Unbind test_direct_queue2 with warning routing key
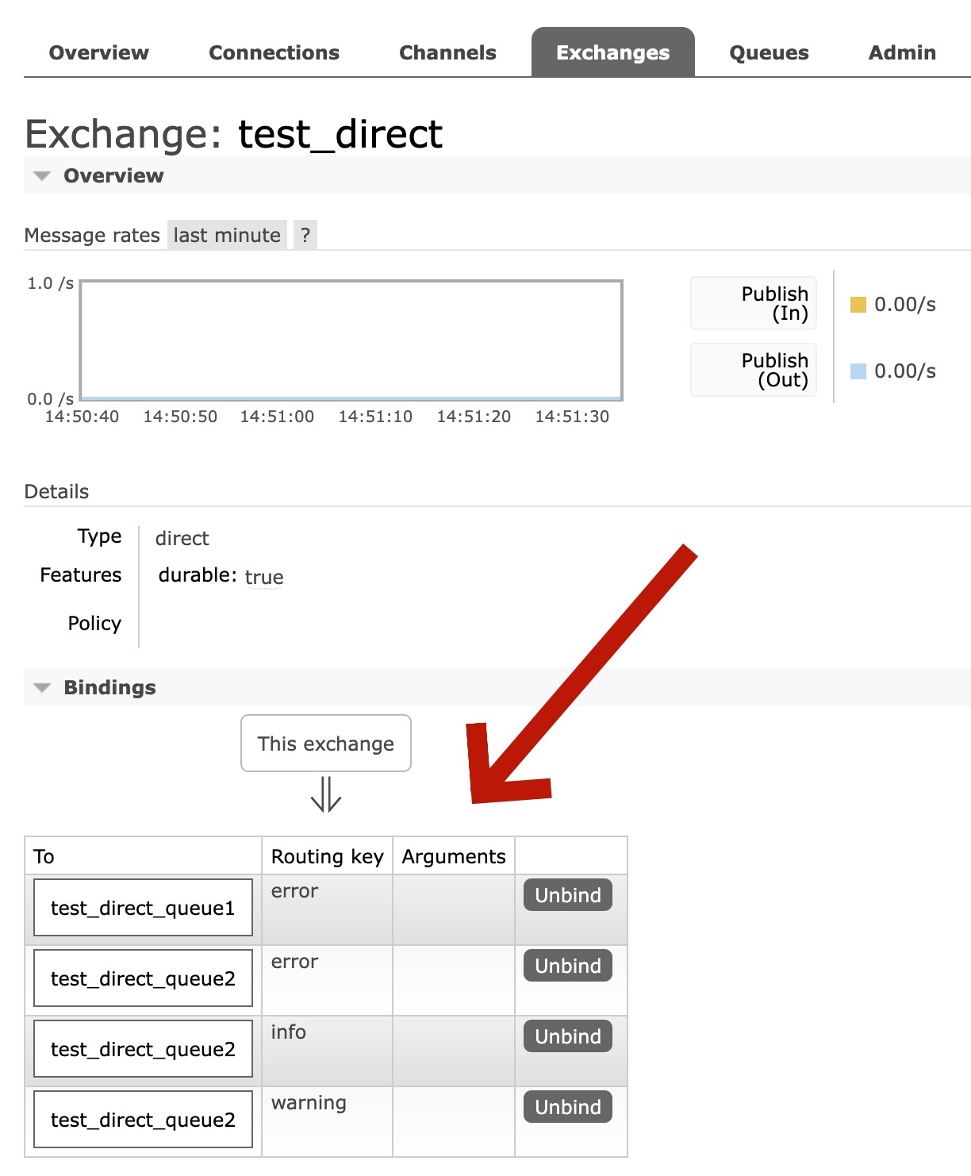This screenshot has width=971, height=1176. tap(567, 1107)
